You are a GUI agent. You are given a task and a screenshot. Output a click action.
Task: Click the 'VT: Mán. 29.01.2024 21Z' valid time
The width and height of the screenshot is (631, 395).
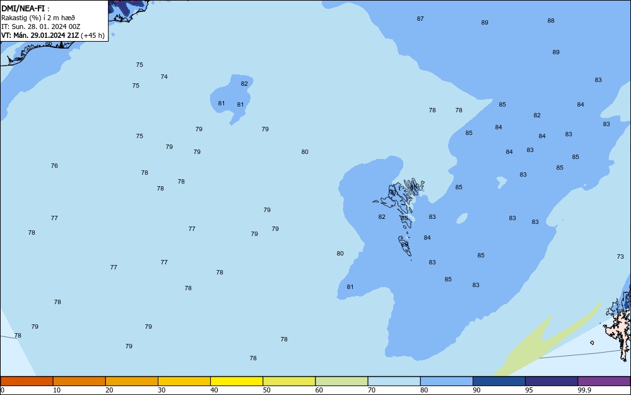(40, 35)
